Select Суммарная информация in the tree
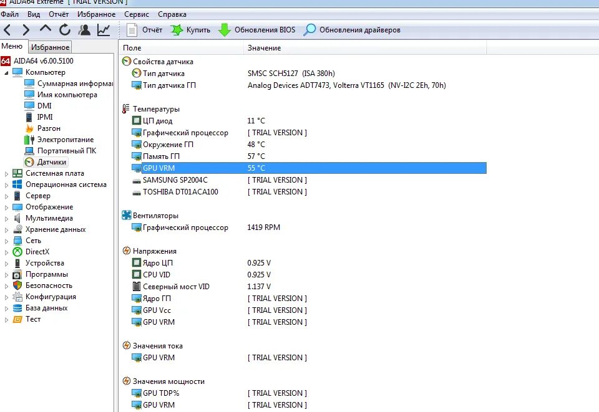 pyautogui.click(x=75, y=84)
